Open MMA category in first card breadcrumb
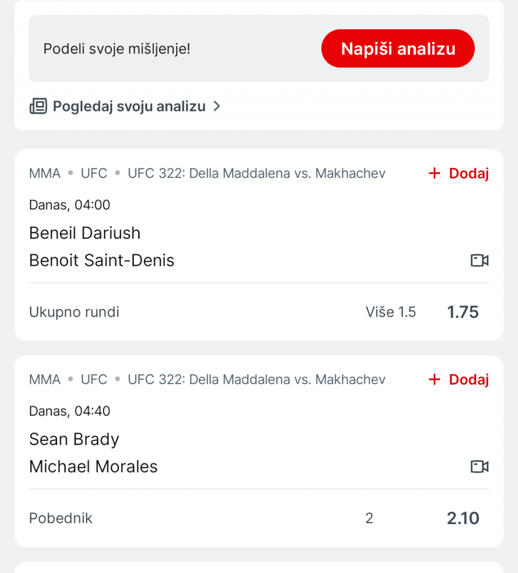Viewport: 518px width, 573px height. click(45, 174)
